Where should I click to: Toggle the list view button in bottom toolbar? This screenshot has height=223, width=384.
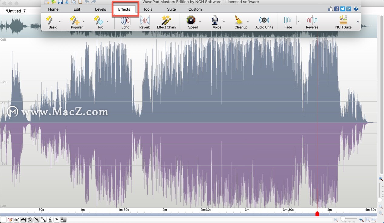pyautogui.click(x=64, y=220)
